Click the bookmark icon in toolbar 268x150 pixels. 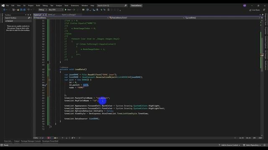108,10
